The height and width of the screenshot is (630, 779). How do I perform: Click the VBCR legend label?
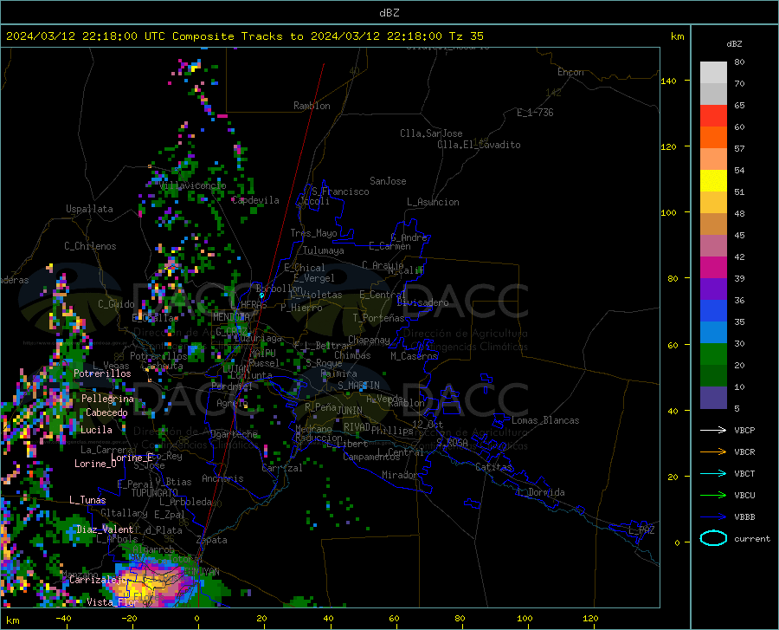click(x=744, y=452)
